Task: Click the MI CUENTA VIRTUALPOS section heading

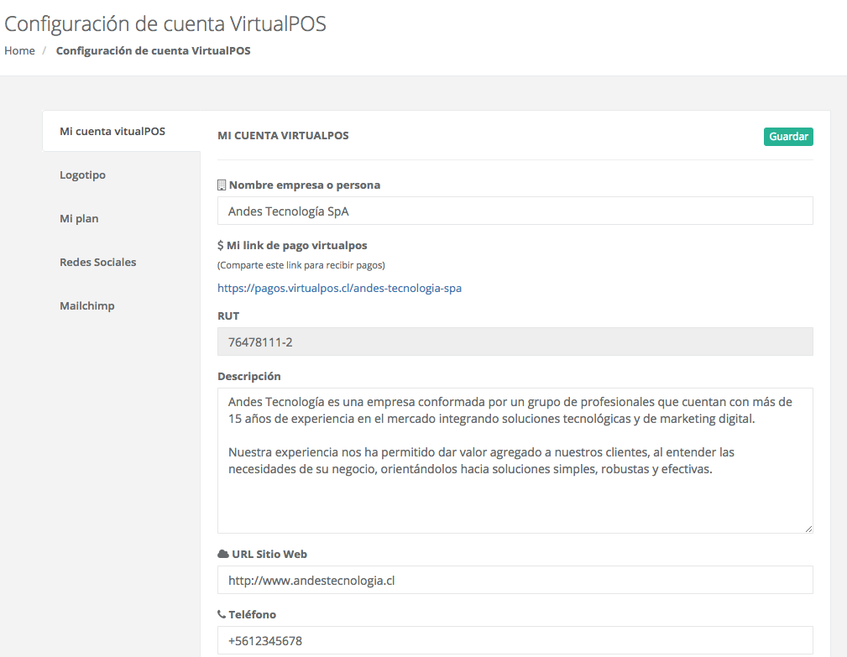Action: click(x=283, y=135)
